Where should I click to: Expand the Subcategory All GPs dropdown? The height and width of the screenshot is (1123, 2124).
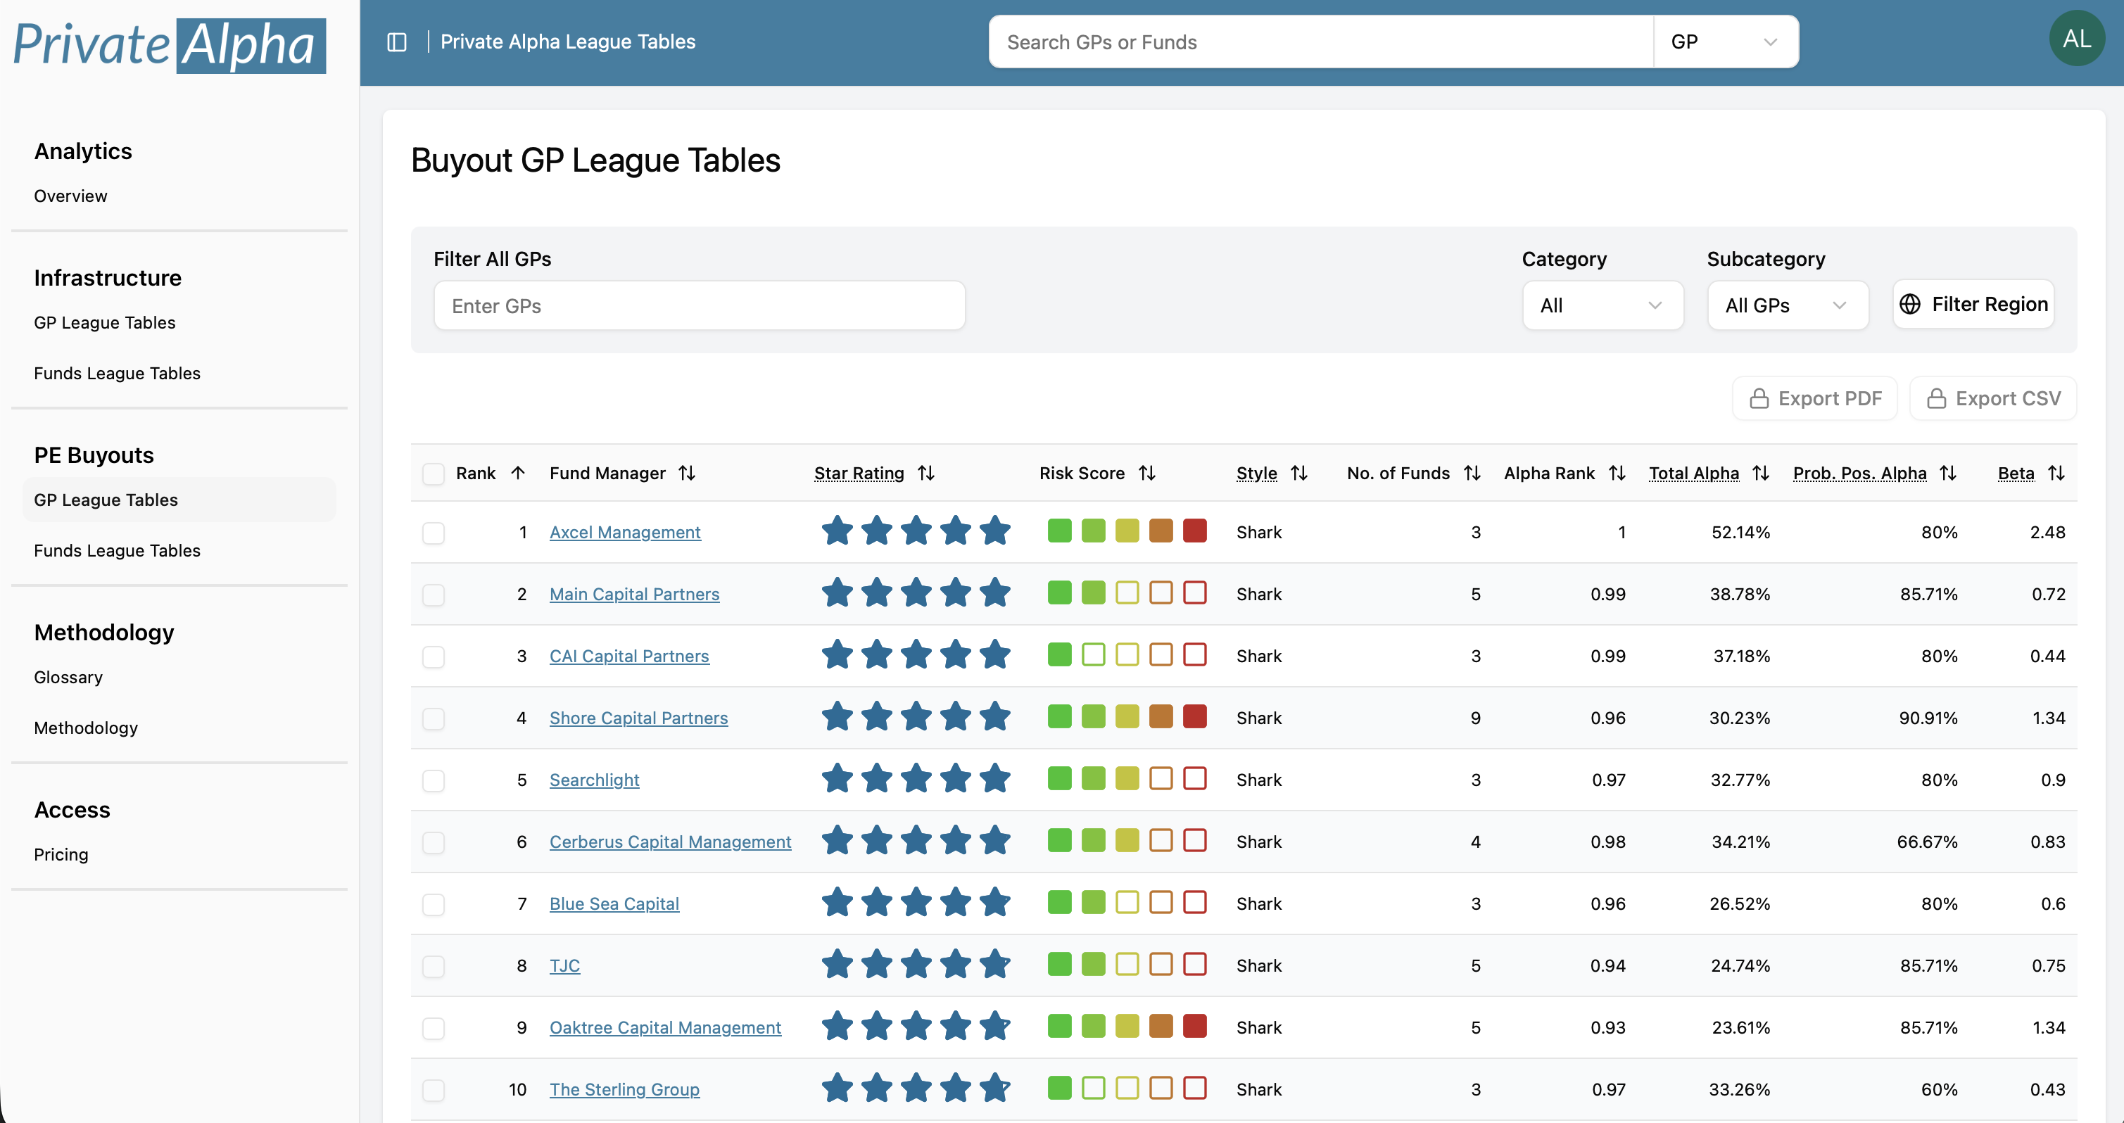point(1787,306)
